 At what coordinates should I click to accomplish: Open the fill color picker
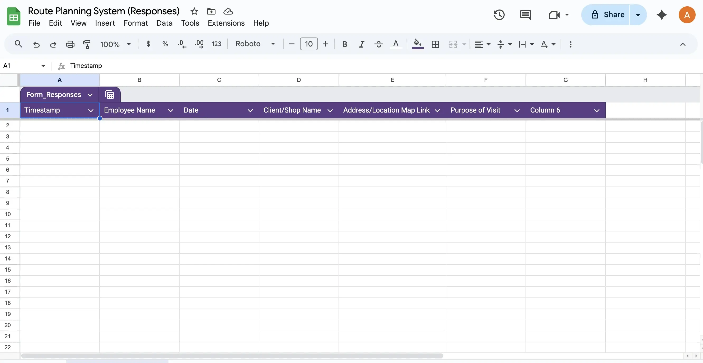417,44
